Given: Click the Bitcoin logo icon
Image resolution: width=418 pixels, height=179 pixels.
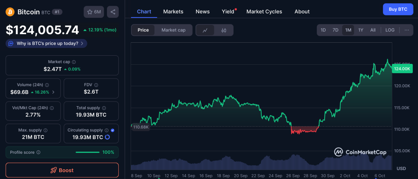Looking at the screenshot, I should [x=10, y=12].
